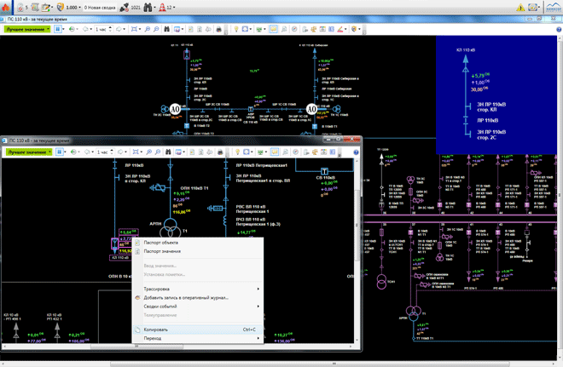The width and height of the screenshot is (563, 367).
Task: Click '0 Новая сводка' field in top bar
Action: tap(100, 7)
